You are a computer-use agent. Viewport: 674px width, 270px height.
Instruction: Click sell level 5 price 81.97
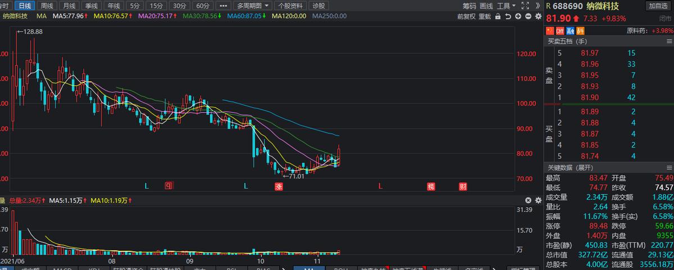(589, 52)
